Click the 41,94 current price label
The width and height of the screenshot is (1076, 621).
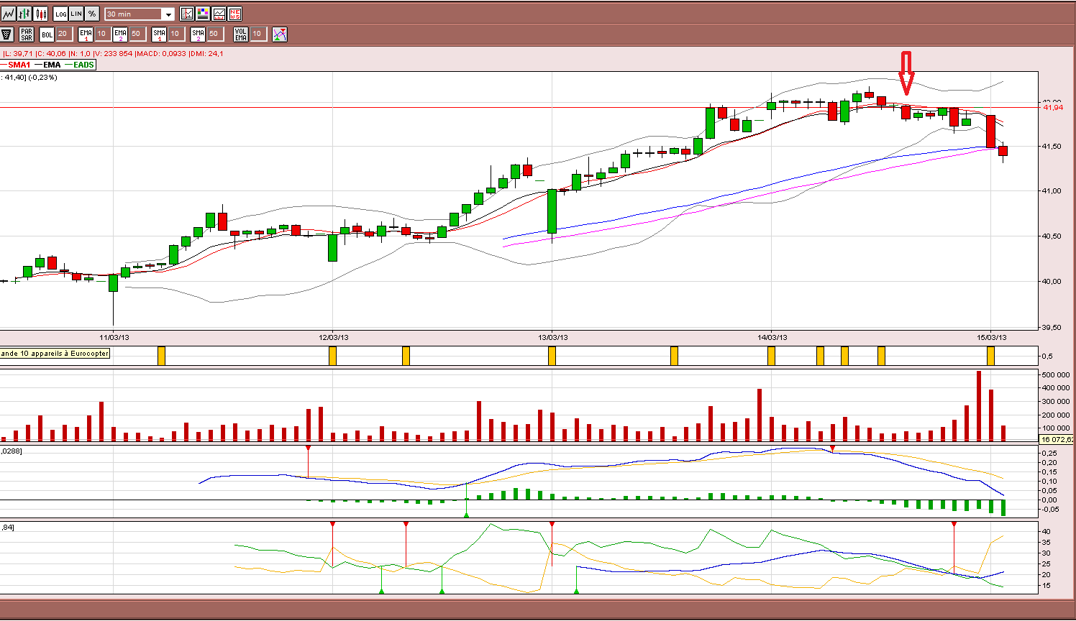(x=1053, y=107)
